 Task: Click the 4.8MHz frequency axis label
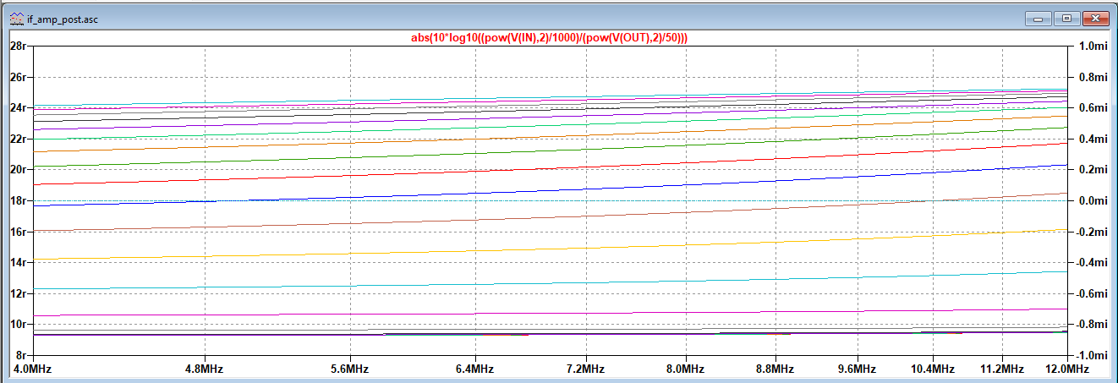pyautogui.click(x=206, y=369)
